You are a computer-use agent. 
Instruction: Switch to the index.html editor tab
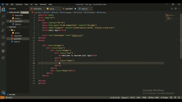click(x=37, y=9)
